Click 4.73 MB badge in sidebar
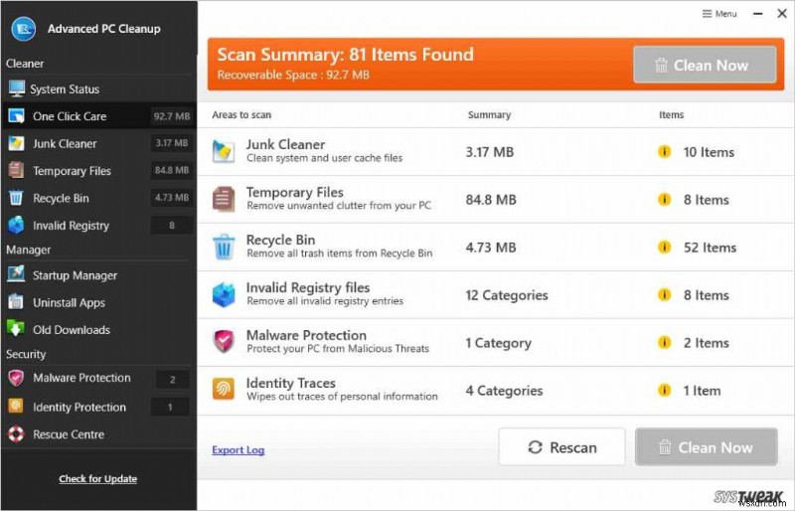This screenshot has height=511, width=795. pos(172,198)
